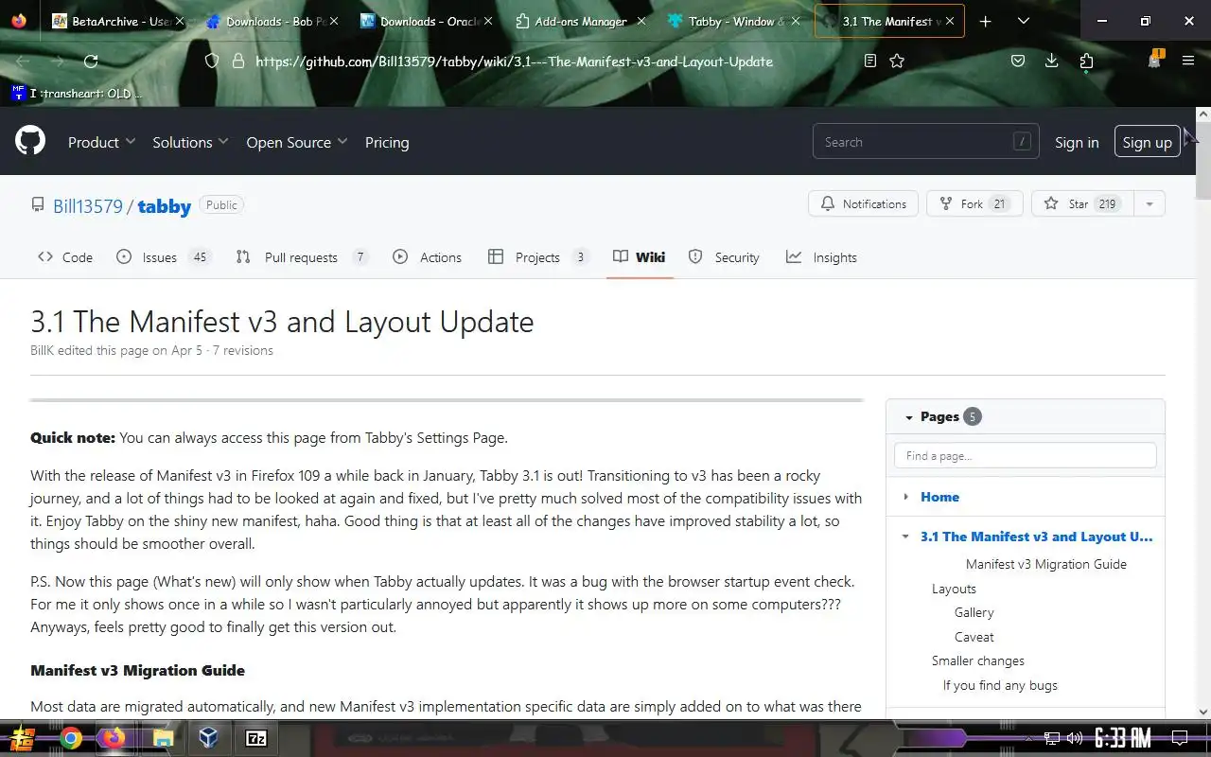The width and height of the screenshot is (1211, 757).
Task: Click Sign in
Action: [1077, 142]
